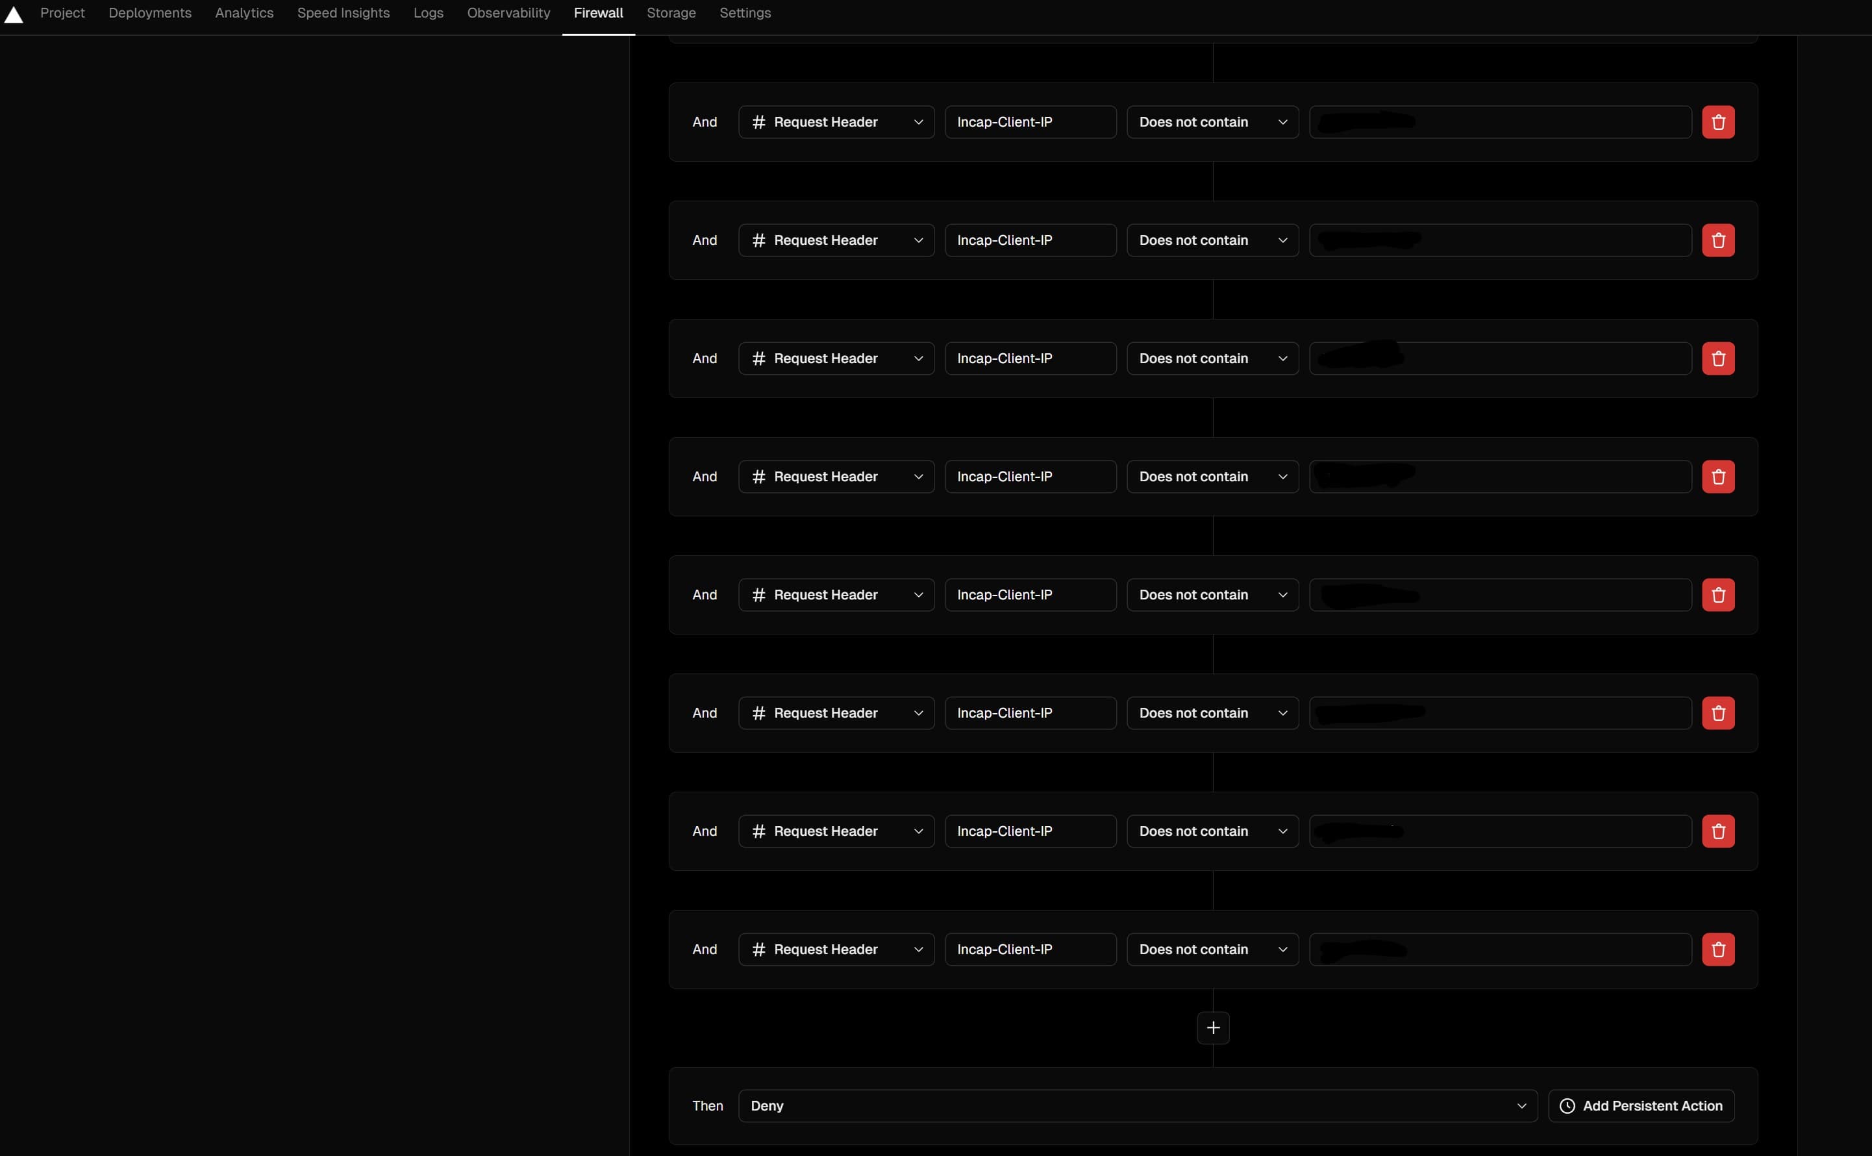Screen dimensions: 1872x1156
Task: Click the Vercel triangle logo icon
Action: [x=14, y=14]
